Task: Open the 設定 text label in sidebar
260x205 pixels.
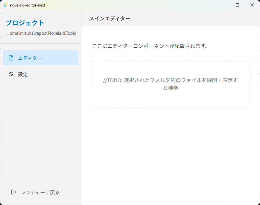Action: tap(23, 74)
